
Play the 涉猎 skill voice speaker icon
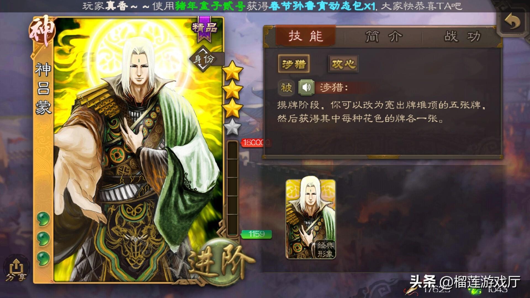click(x=306, y=87)
